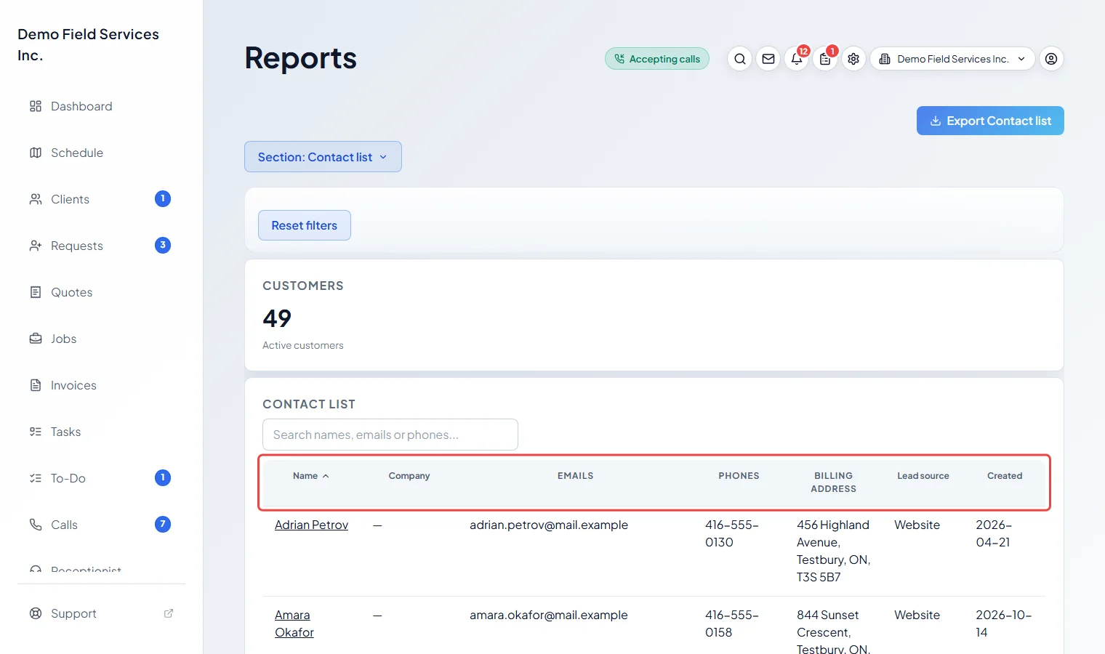The width and height of the screenshot is (1105, 654).
Task: Click Created date 2026-04-21
Action: coord(994,533)
